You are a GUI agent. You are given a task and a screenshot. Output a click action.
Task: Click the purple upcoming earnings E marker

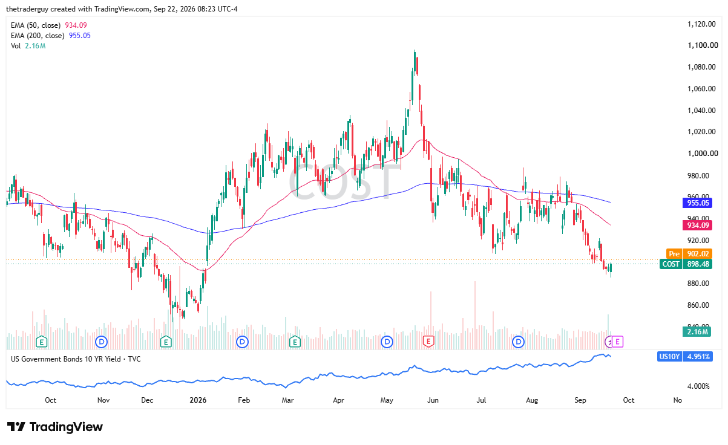(617, 342)
